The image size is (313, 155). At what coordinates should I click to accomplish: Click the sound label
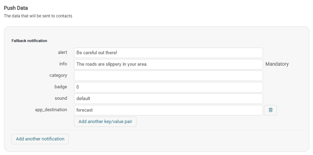[x=61, y=98]
